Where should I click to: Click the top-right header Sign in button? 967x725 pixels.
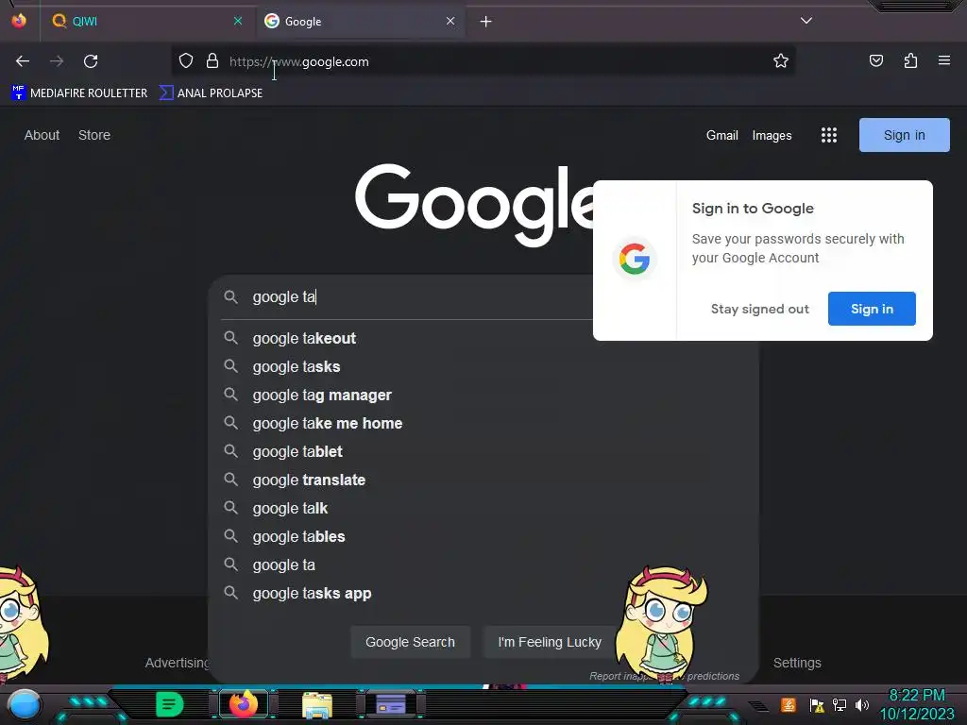(x=904, y=135)
